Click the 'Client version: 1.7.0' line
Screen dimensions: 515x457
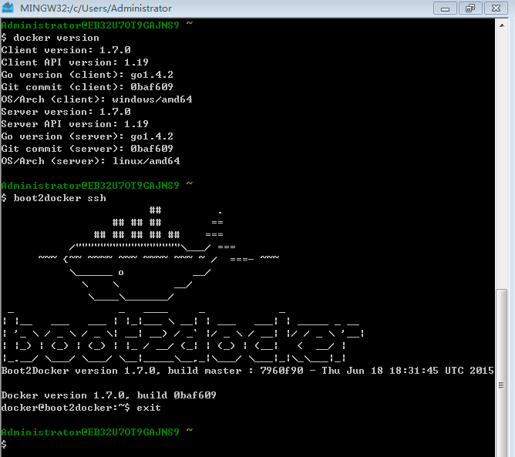pyautogui.click(x=66, y=50)
